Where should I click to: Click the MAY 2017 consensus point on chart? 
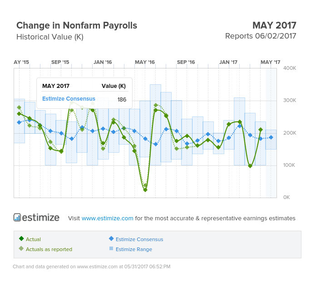271,137
